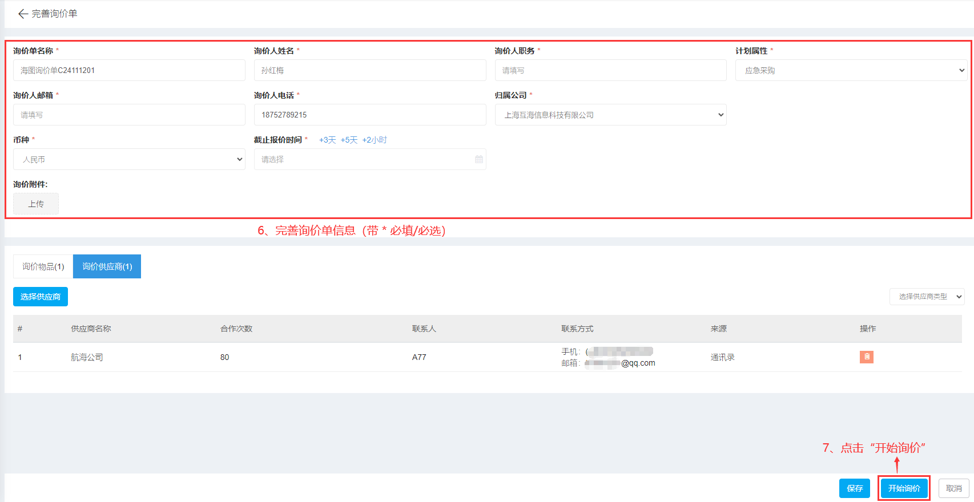Click the 供应商名称 column header
The width and height of the screenshot is (974, 502).
(x=91, y=329)
